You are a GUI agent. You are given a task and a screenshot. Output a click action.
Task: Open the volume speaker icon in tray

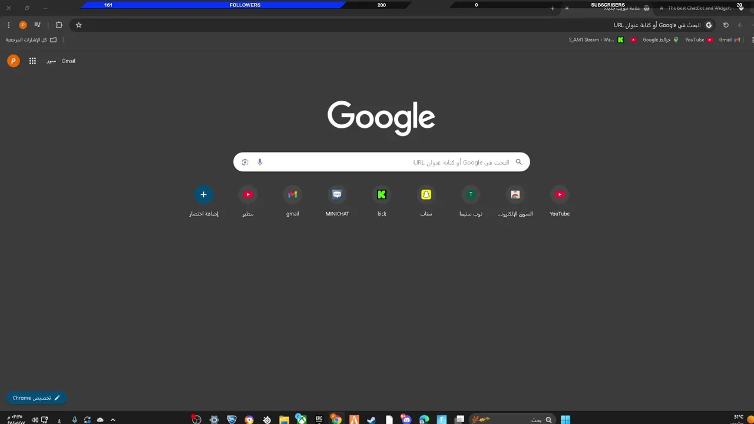click(x=35, y=419)
